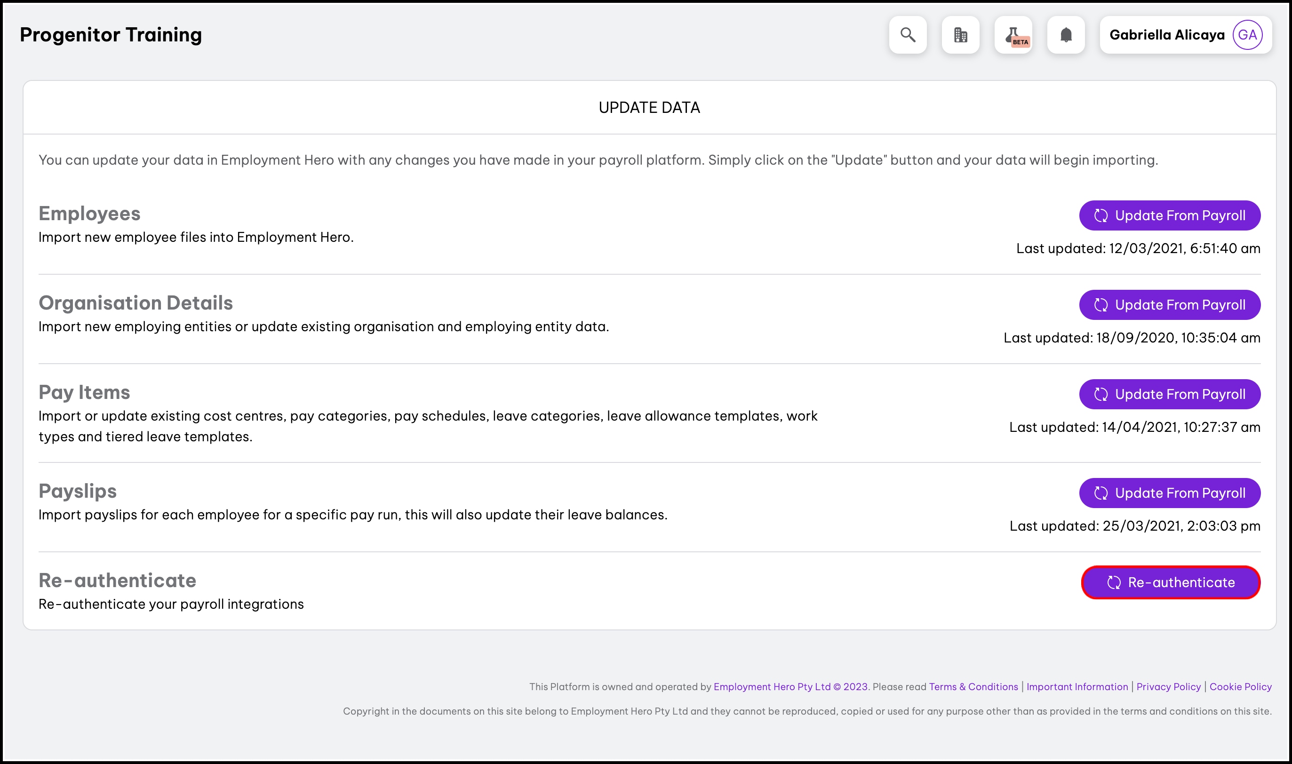Click the organisation building icon

tap(960, 35)
